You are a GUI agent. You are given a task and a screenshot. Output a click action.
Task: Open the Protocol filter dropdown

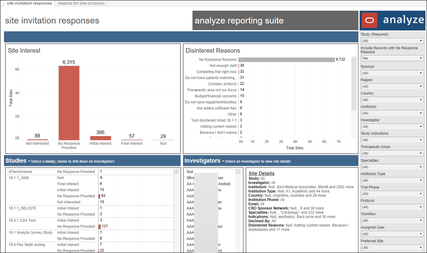392,207
